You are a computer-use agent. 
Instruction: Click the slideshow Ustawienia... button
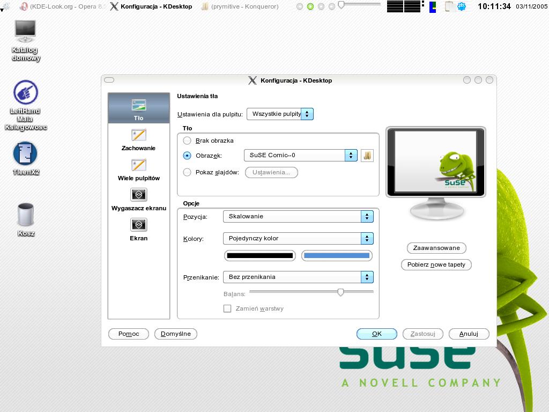point(271,172)
